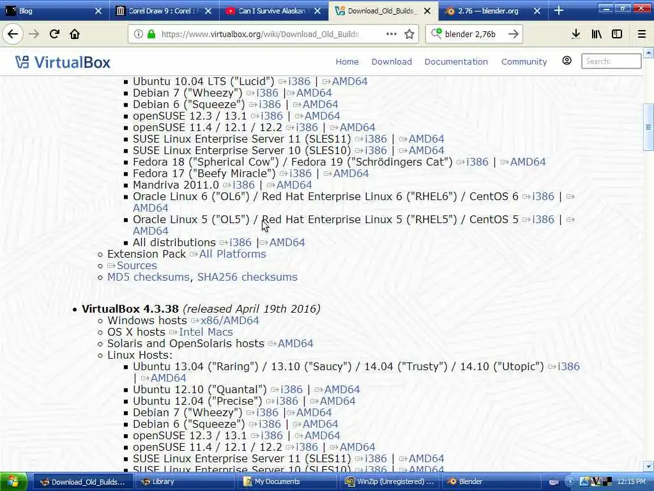Download 4.3.38 OS X hosts Intel Macs

tap(206, 332)
